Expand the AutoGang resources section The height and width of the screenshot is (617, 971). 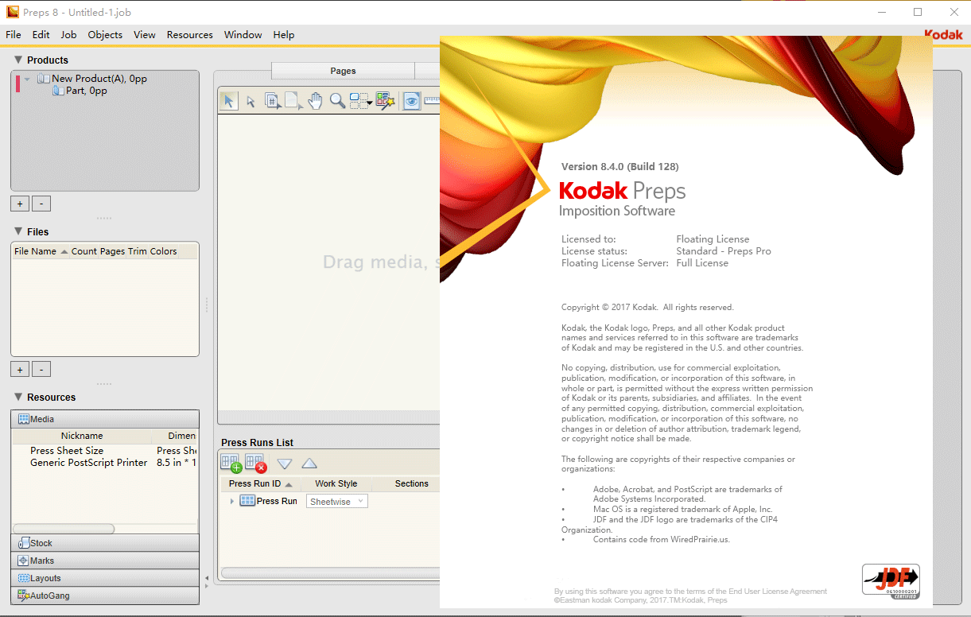[105, 596]
